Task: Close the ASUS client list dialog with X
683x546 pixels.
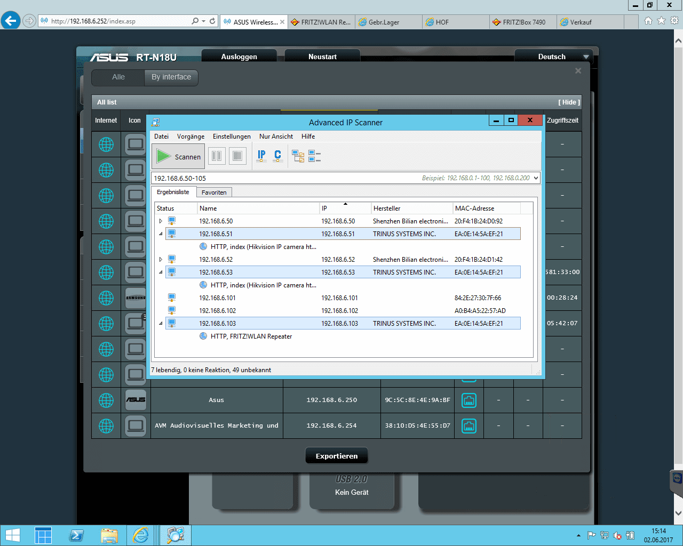Action: click(x=578, y=70)
